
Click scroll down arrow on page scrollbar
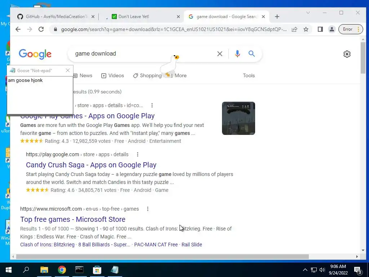pos(363,250)
